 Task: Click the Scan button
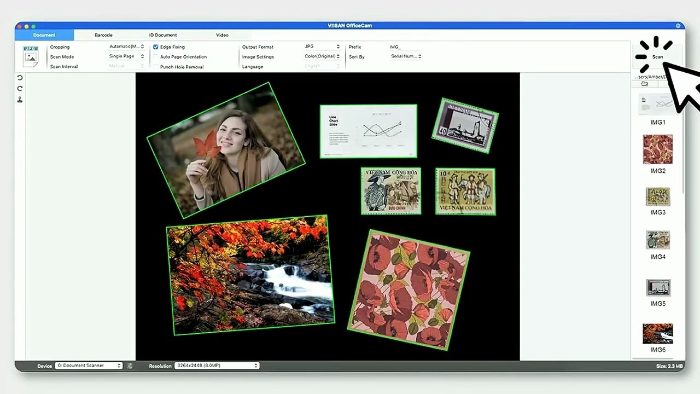coord(657,57)
